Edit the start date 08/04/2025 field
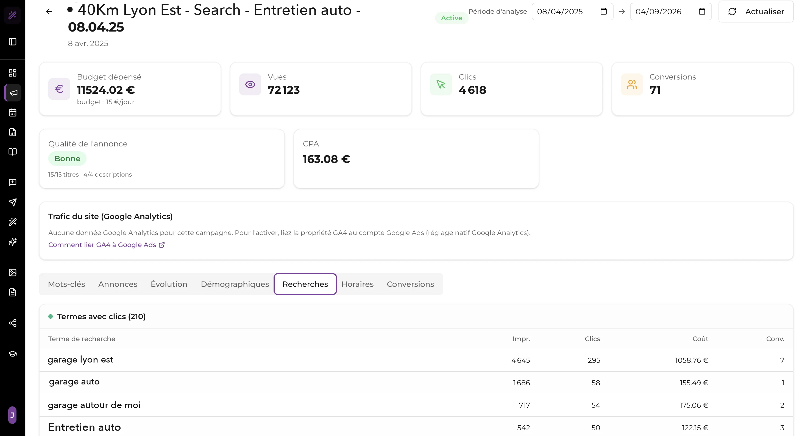The height and width of the screenshot is (436, 802). [x=572, y=12]
